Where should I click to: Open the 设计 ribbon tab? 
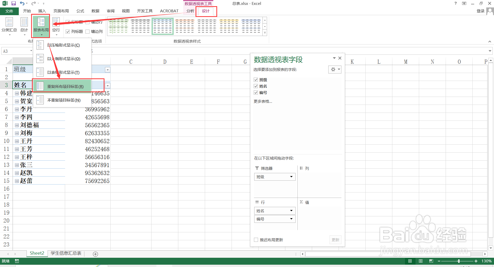[206, 11]
